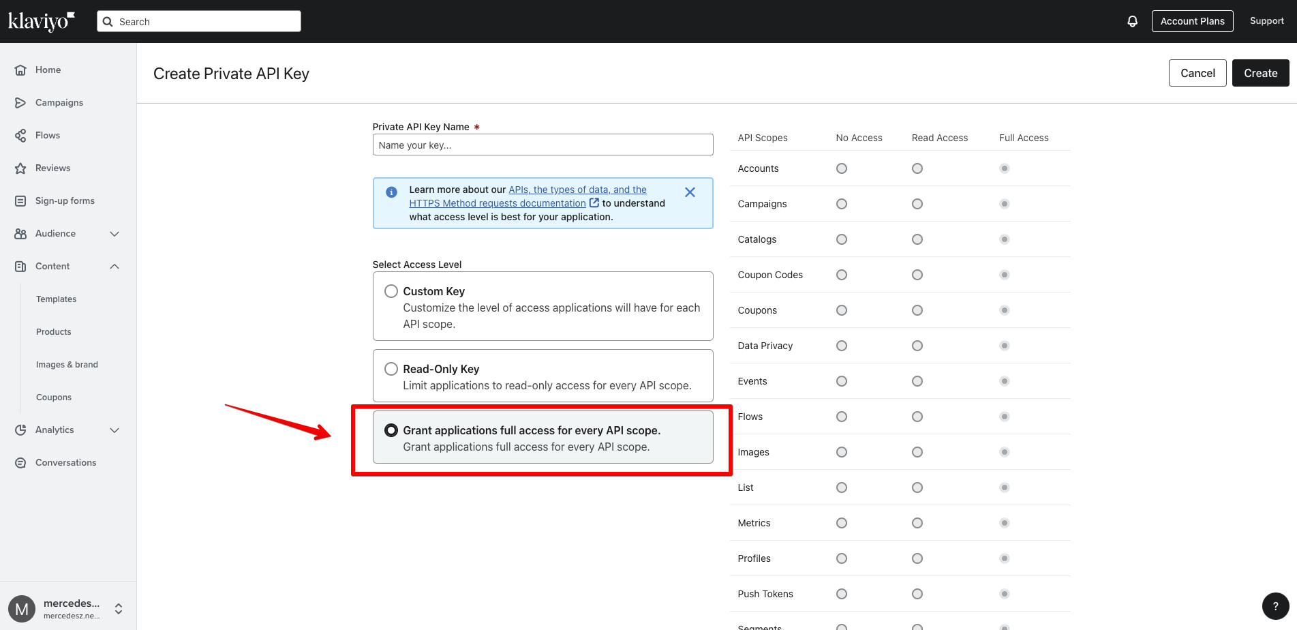1297x630 pixels.
Task: Choose the Read-Only Key option
Action: [x=391, y=368]
